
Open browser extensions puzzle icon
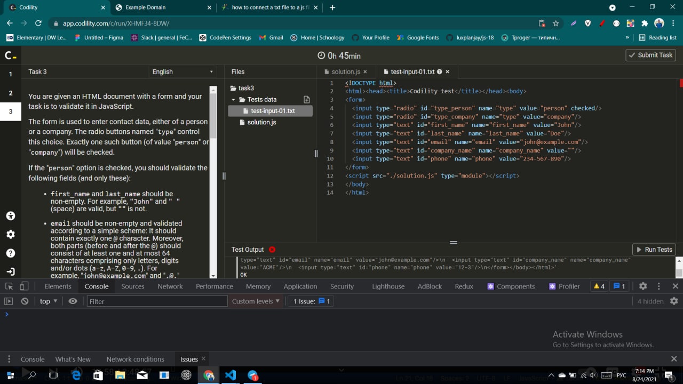(x=645, y=23)
